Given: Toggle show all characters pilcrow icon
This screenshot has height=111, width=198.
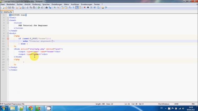Looking at the screenshot, I should 74,7.
